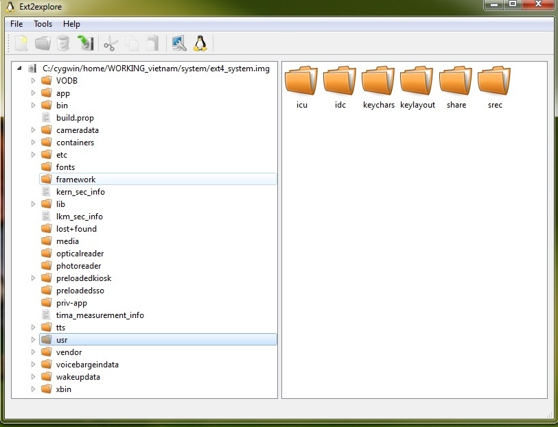Select the opticalreader folder label
Screen dimensions: 558x427
tap(80, 254)
